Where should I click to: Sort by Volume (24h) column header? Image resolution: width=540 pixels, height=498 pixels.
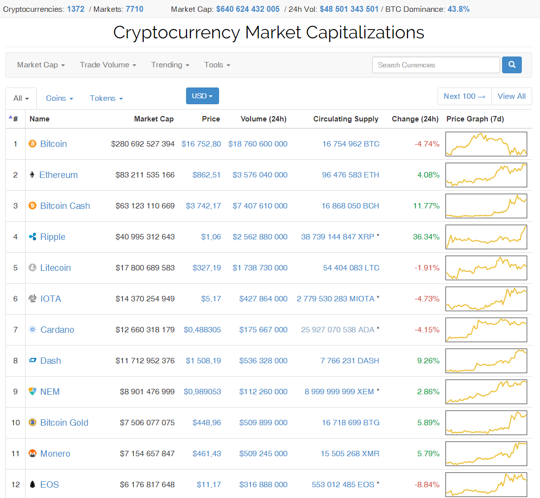[263, 119]
